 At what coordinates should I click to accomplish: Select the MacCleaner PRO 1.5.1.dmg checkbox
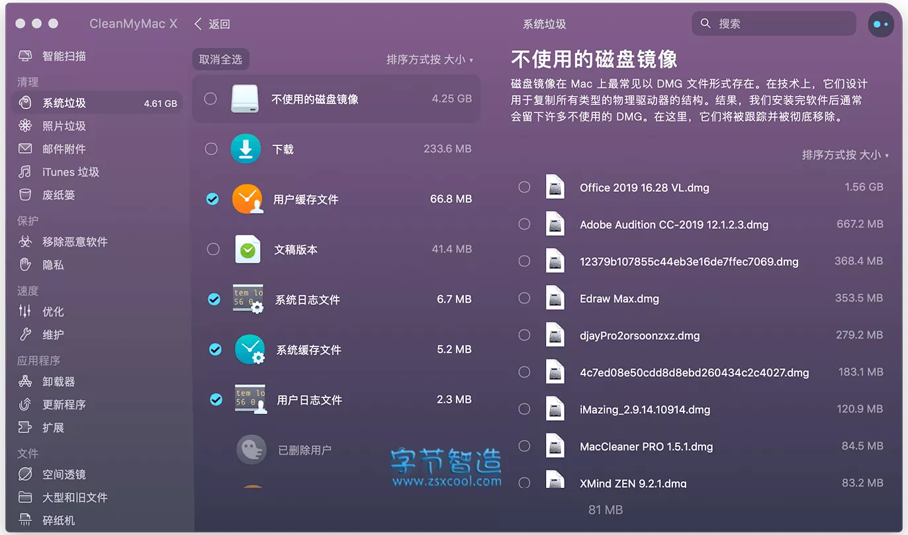[524, 446]
